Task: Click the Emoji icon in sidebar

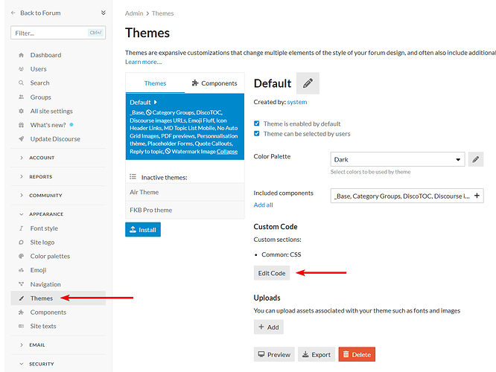Action: [x=21, y=270]
